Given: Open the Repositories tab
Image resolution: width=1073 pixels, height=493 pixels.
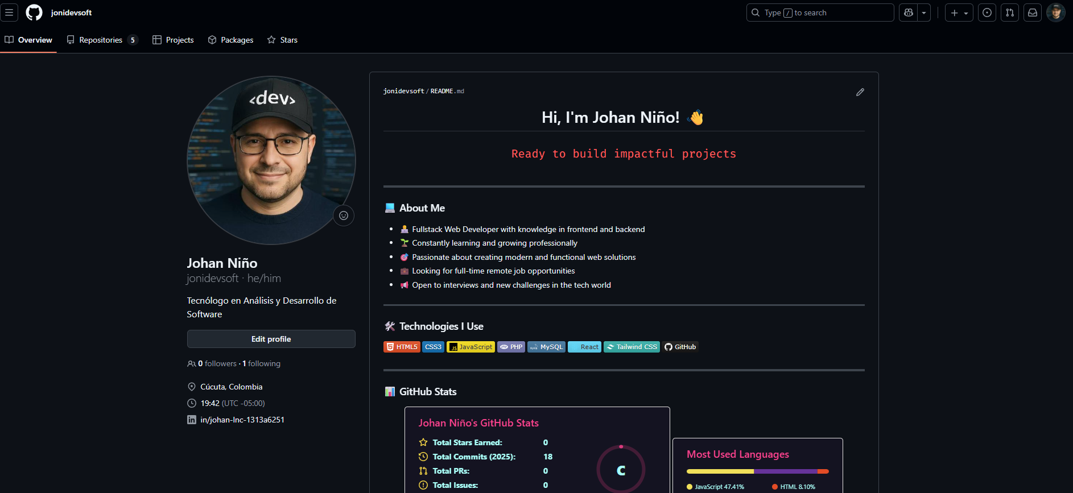Looking at the screenshot, I should (102, 40).
